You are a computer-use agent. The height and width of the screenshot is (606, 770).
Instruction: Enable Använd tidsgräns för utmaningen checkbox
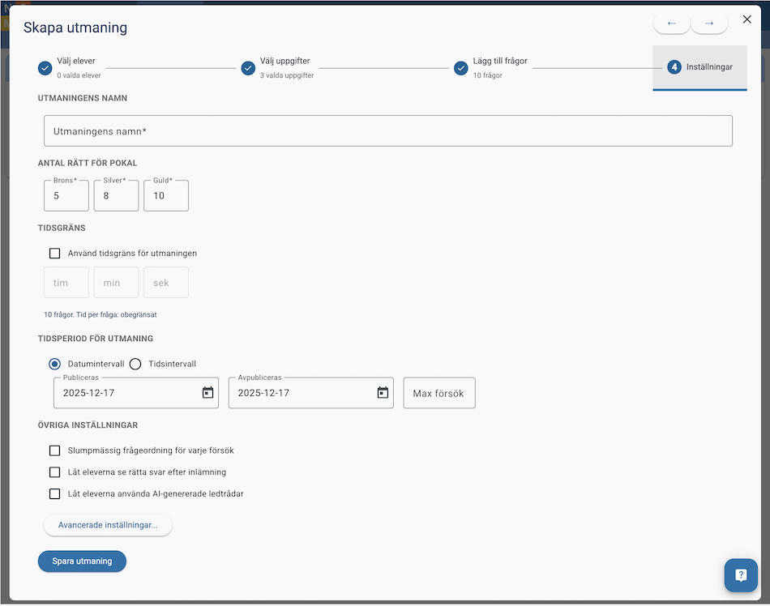click(55, 254)
